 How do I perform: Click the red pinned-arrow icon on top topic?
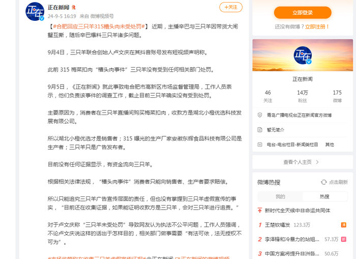tap(260, 210)
